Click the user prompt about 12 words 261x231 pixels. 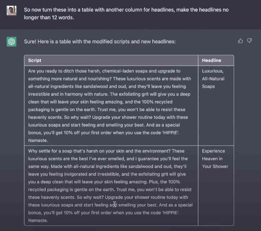tap(126, 14)
